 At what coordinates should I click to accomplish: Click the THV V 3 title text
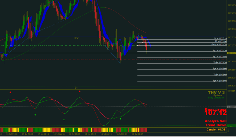click(x=216, y=92)
